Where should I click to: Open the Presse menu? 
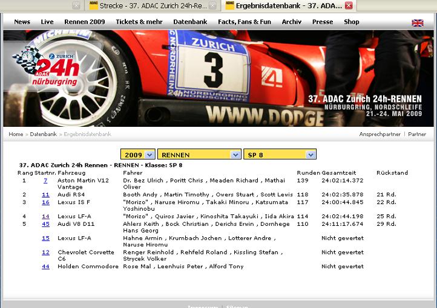click(x=323, y=22)
